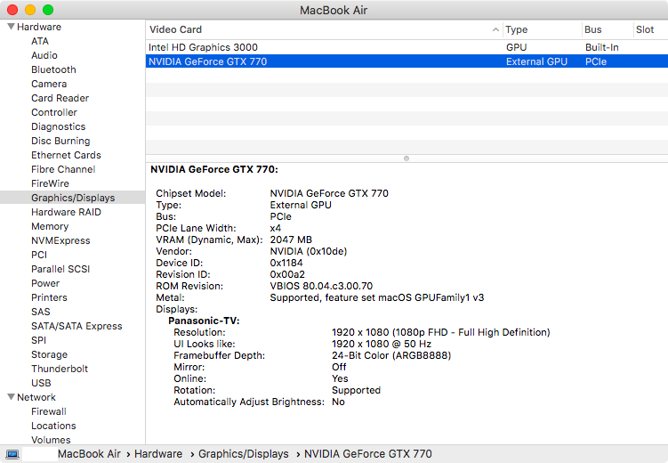
Task: Select PCI in the sidebar
Action: click(x=39, y=255)
